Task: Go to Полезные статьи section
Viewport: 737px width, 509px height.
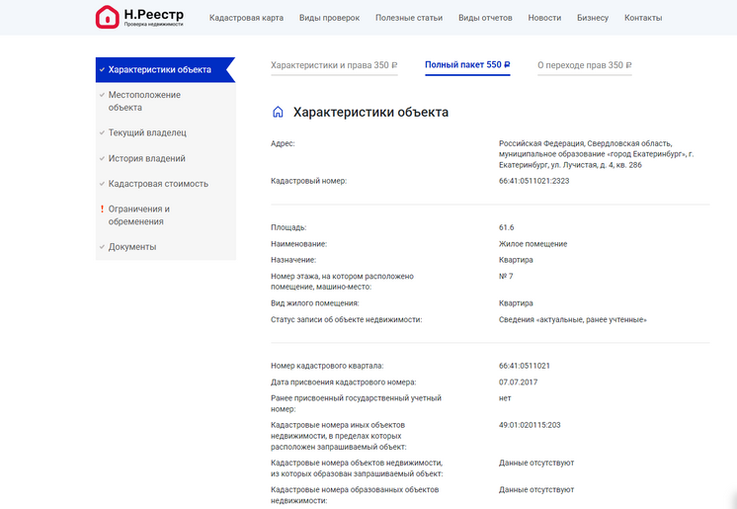Action: click(409, 18)
